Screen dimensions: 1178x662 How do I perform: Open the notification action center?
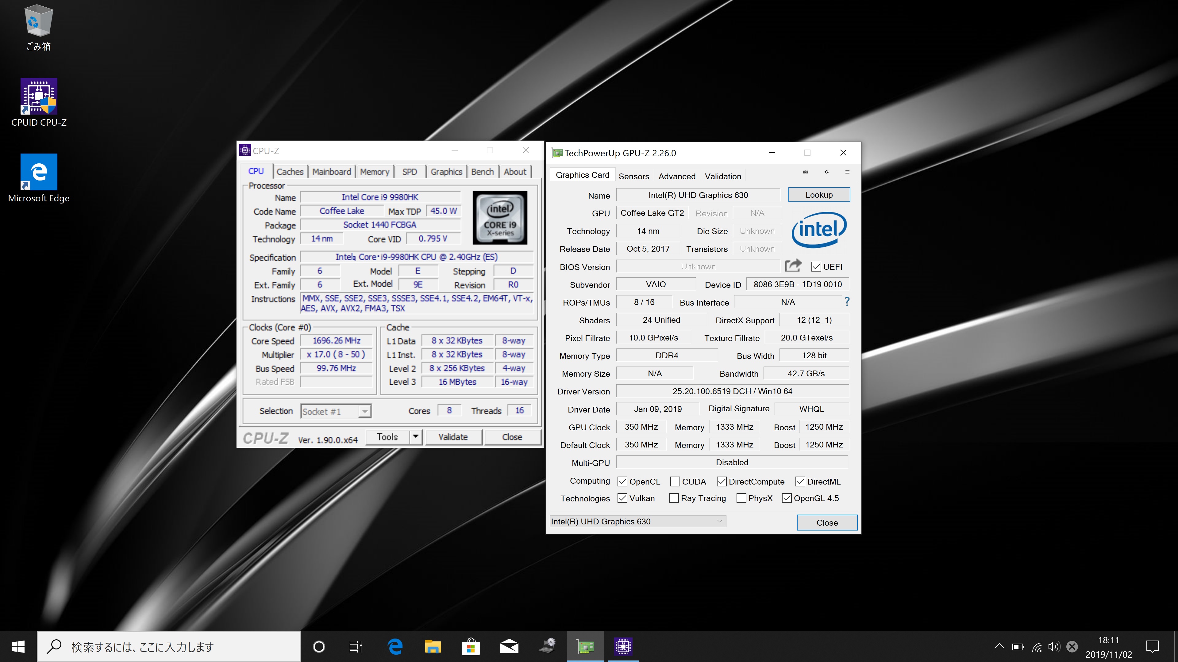click(1153, 646)
